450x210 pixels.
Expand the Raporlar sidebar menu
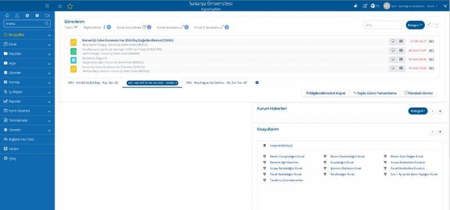[x=27, y=101]
